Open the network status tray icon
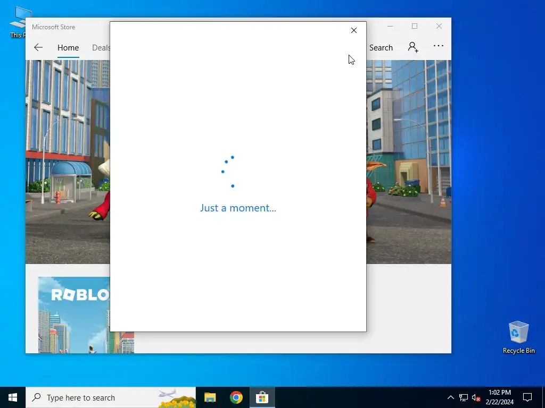 [x=464, y=397]
